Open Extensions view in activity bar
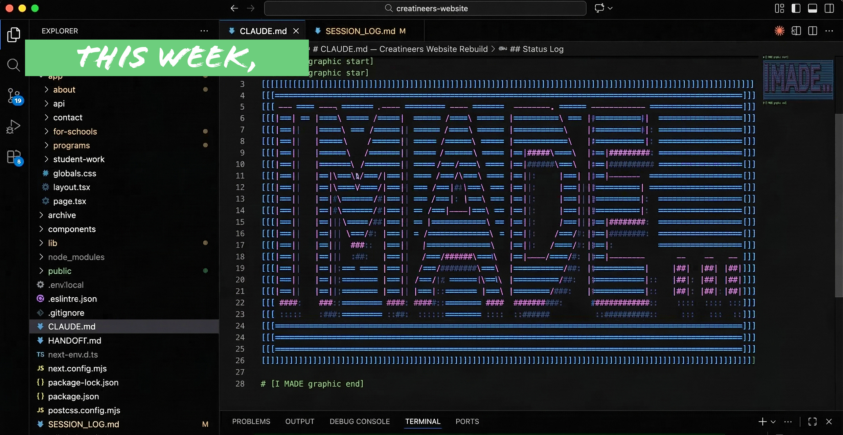Image resolution: width=843 pixels, height=435 pixels. (14, 157)
